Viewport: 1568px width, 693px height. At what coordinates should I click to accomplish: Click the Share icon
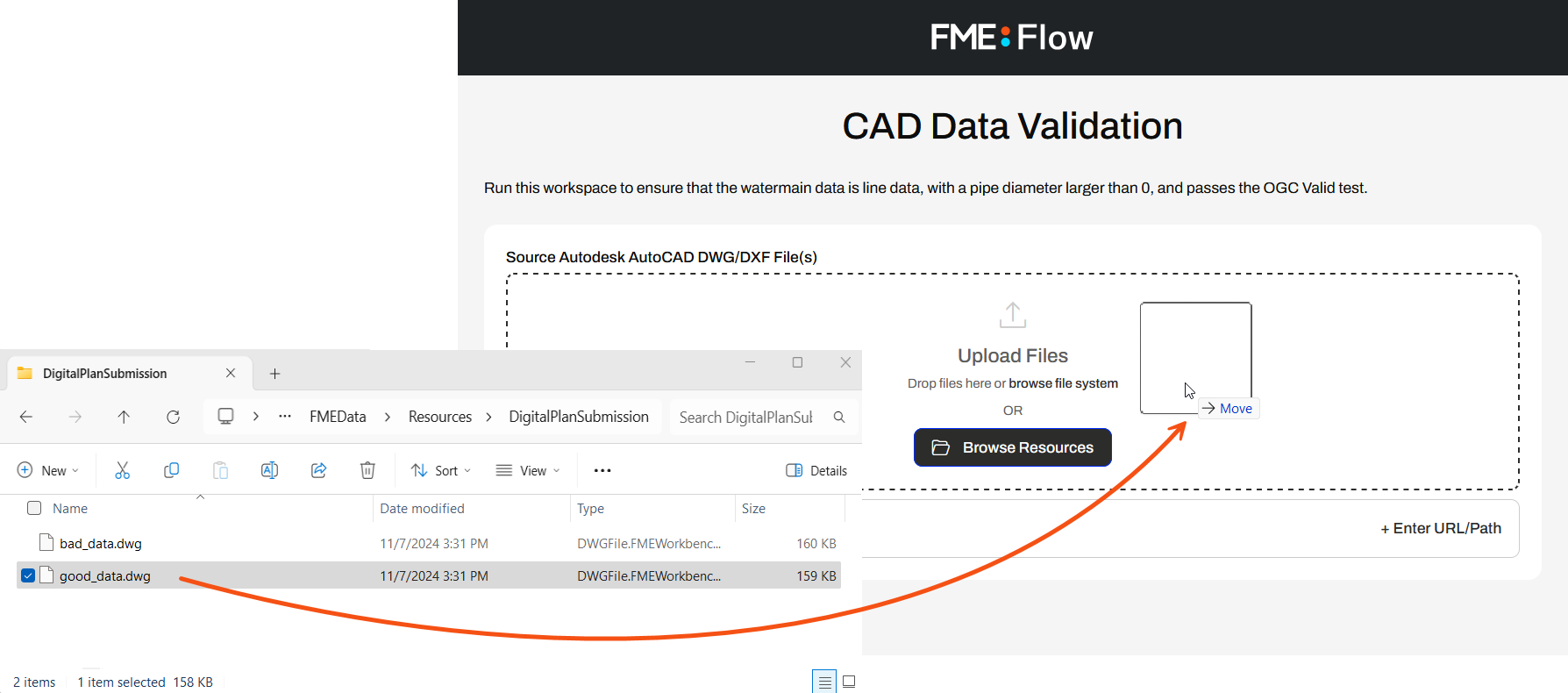[x=318, y=470]
